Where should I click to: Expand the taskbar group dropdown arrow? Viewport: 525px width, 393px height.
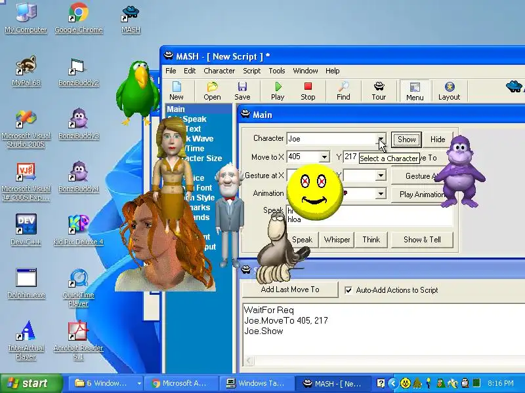click(x=139, y=383)
